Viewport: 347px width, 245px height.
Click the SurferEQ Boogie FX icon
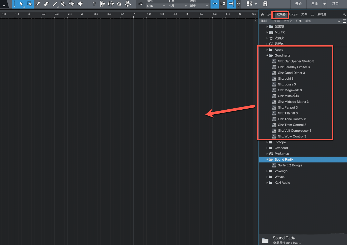point(274,165)
